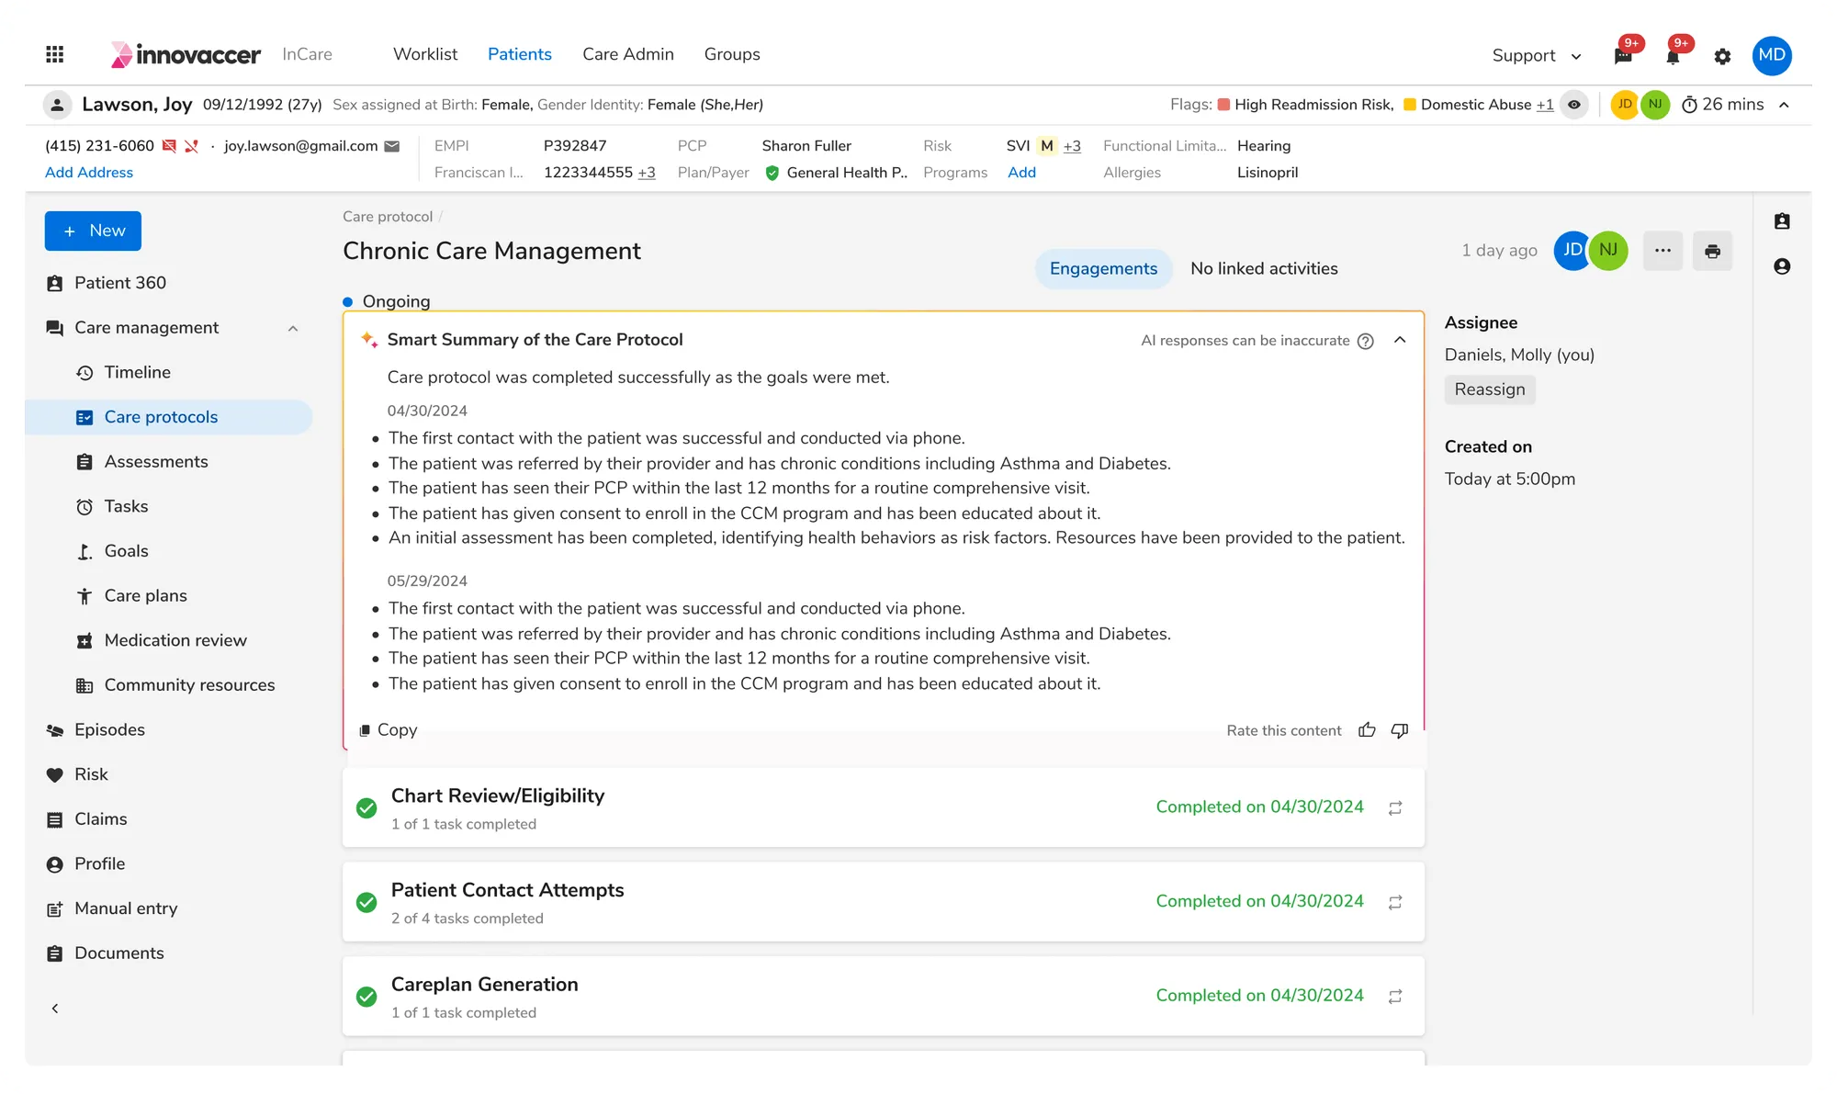Click the Add Address link
The width and height of the screenshot is (1837, 1094).
tap(89, 173)
